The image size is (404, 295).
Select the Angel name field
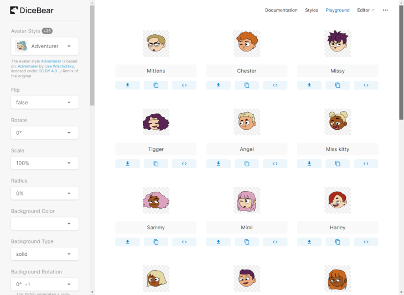(247, 149)
